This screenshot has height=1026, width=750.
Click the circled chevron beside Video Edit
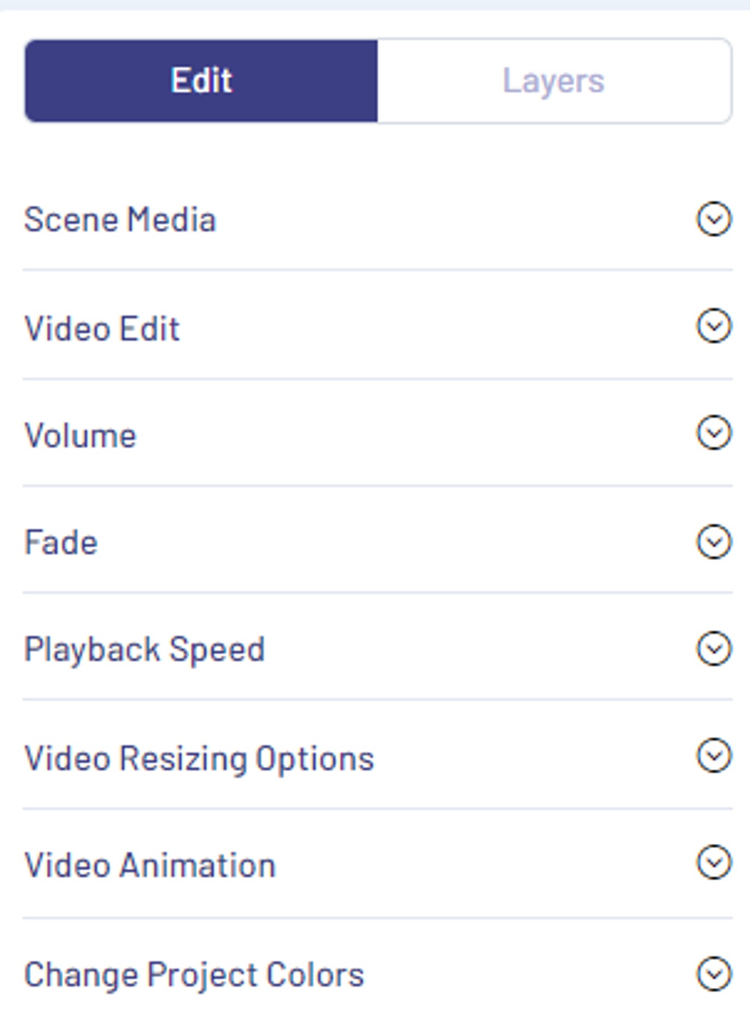tap(714, 325)
